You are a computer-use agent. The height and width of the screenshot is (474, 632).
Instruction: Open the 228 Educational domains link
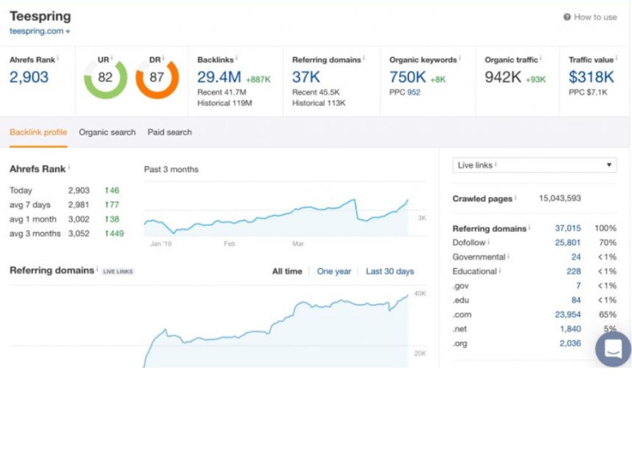point(574,271)
